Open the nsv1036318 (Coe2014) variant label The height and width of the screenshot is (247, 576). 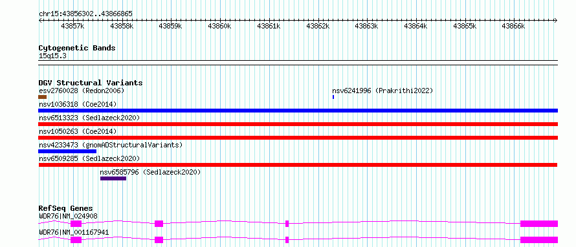click(78, 104)
